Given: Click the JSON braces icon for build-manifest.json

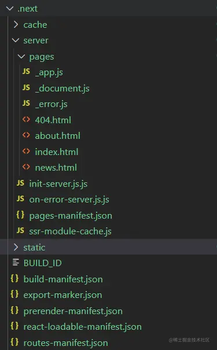Looking at the screenshot, I should tap(14, 278).
